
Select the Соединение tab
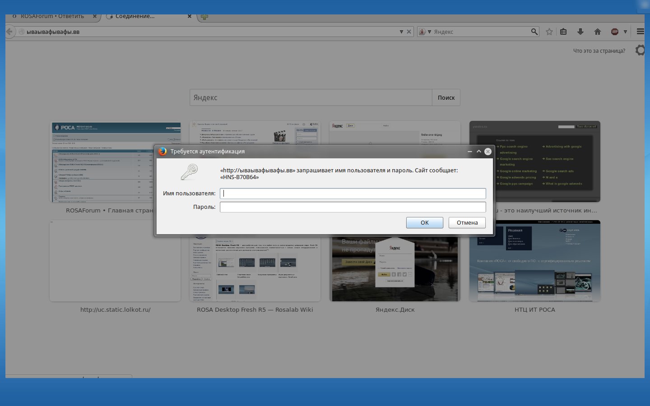pos(135,16)
